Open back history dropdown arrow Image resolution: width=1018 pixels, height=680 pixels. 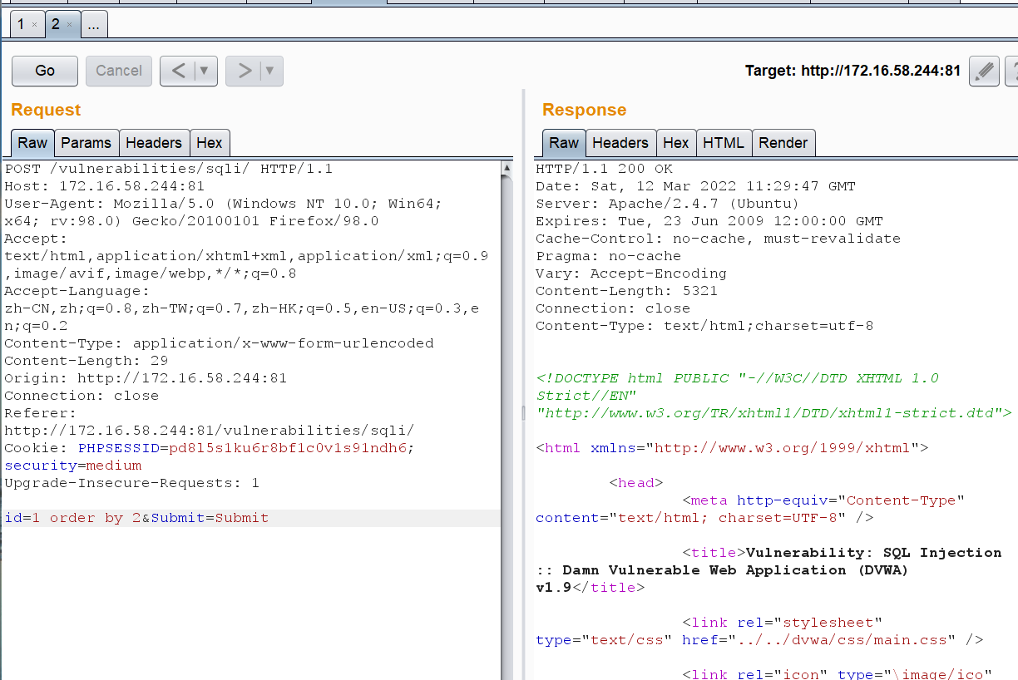(x=205, y=71)
